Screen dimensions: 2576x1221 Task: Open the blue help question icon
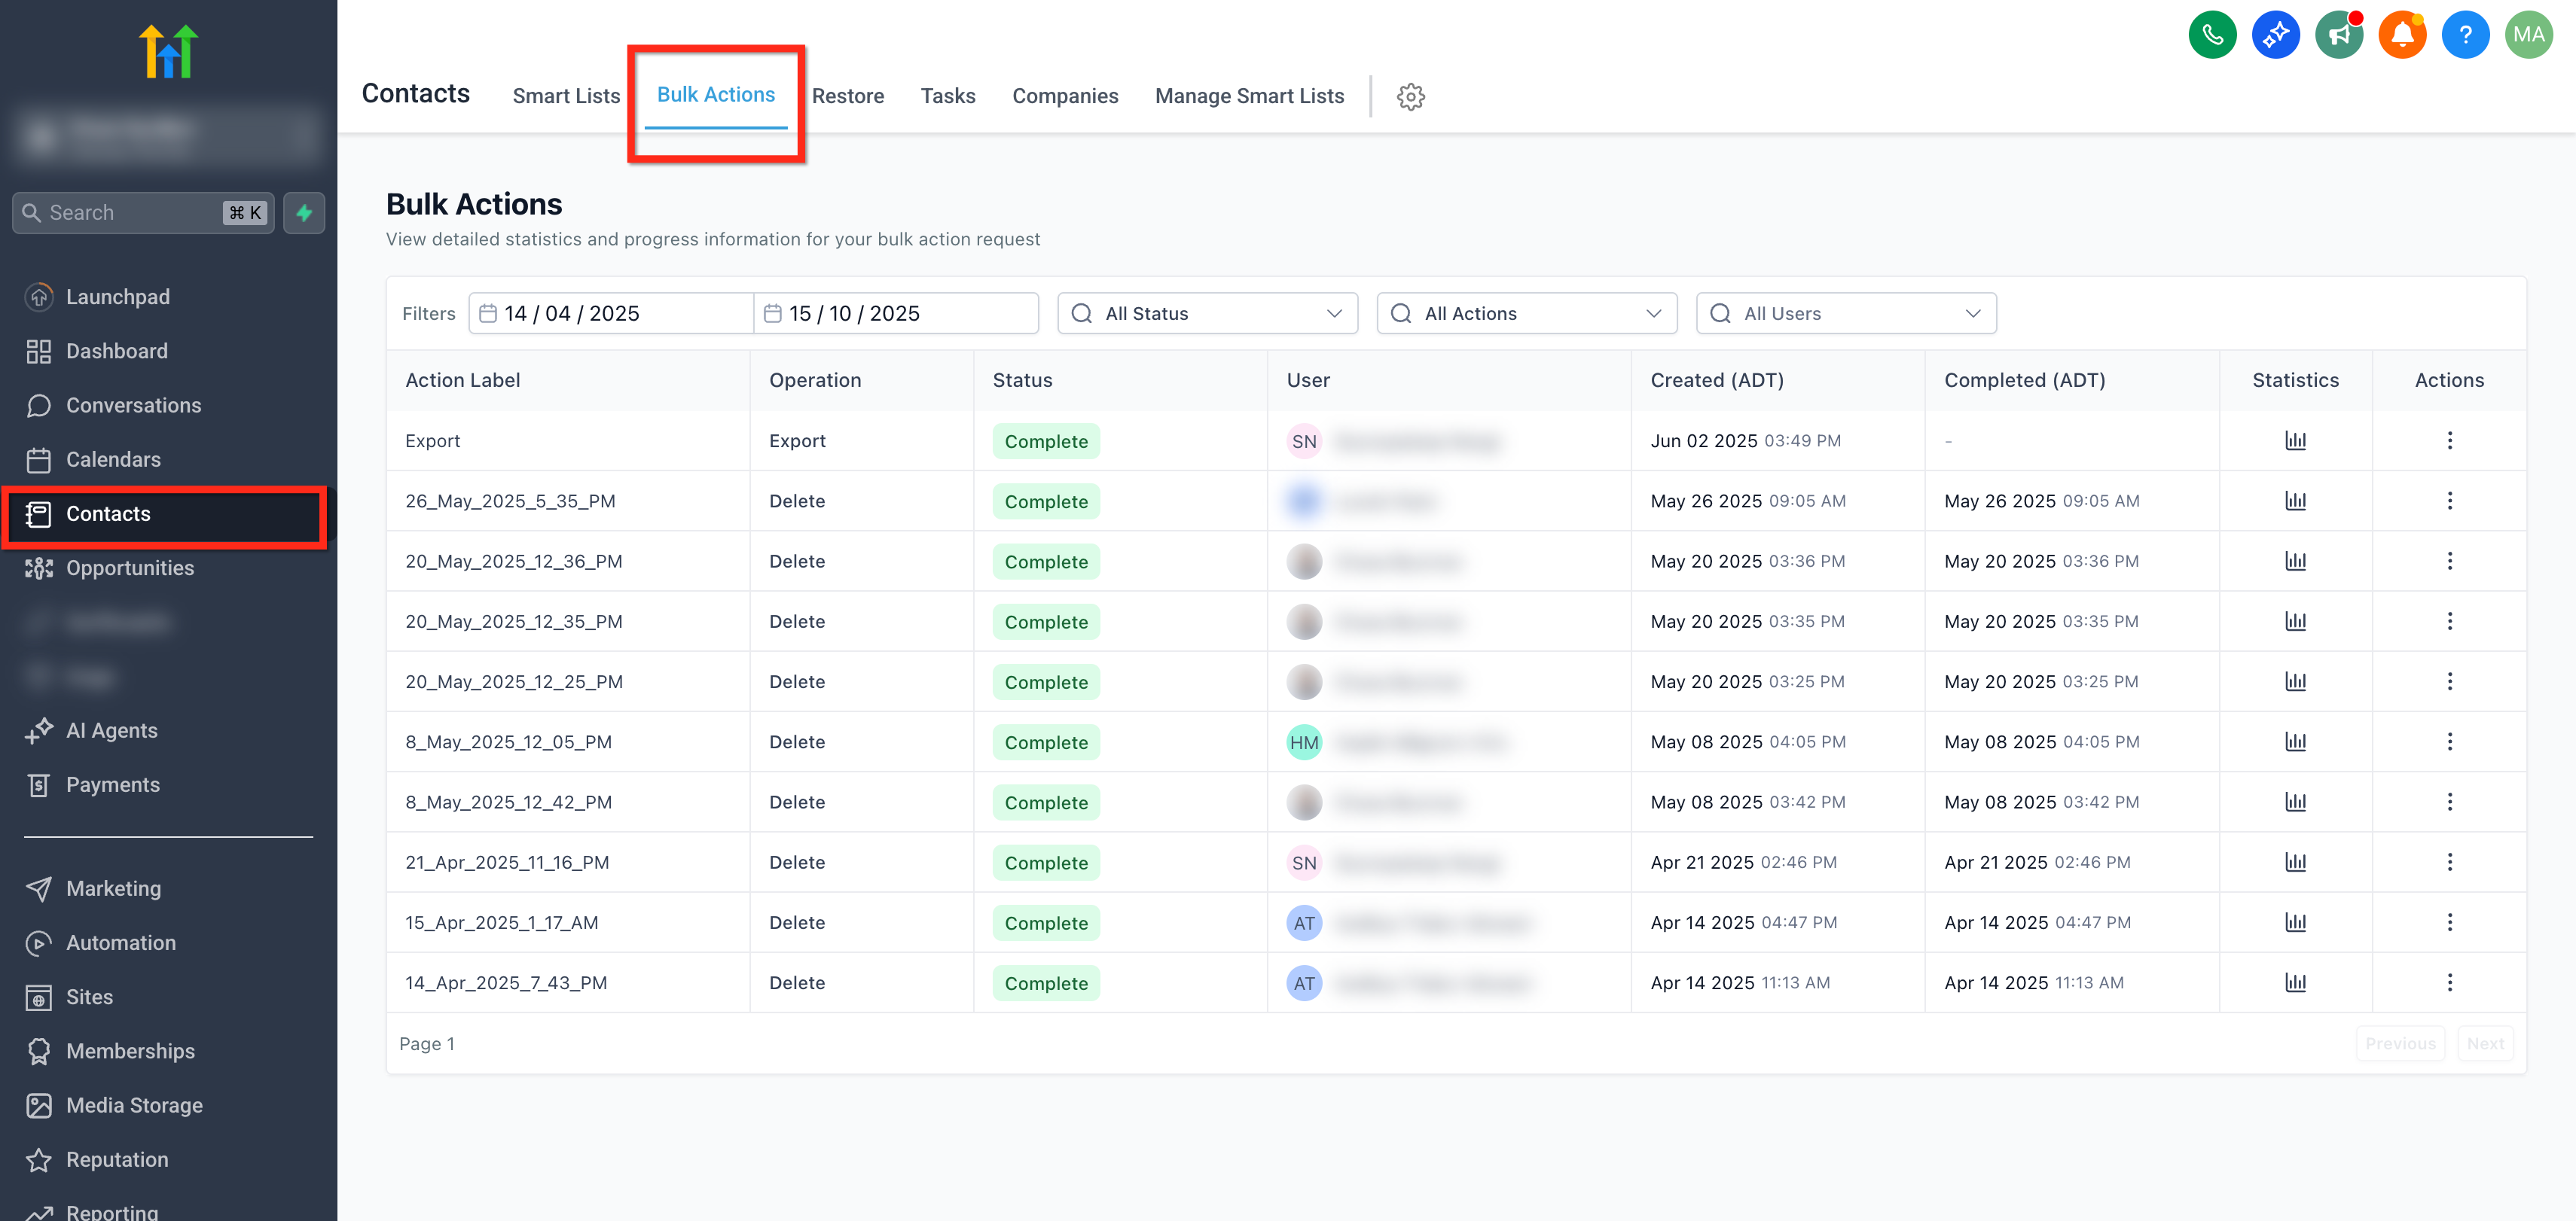2464,36
